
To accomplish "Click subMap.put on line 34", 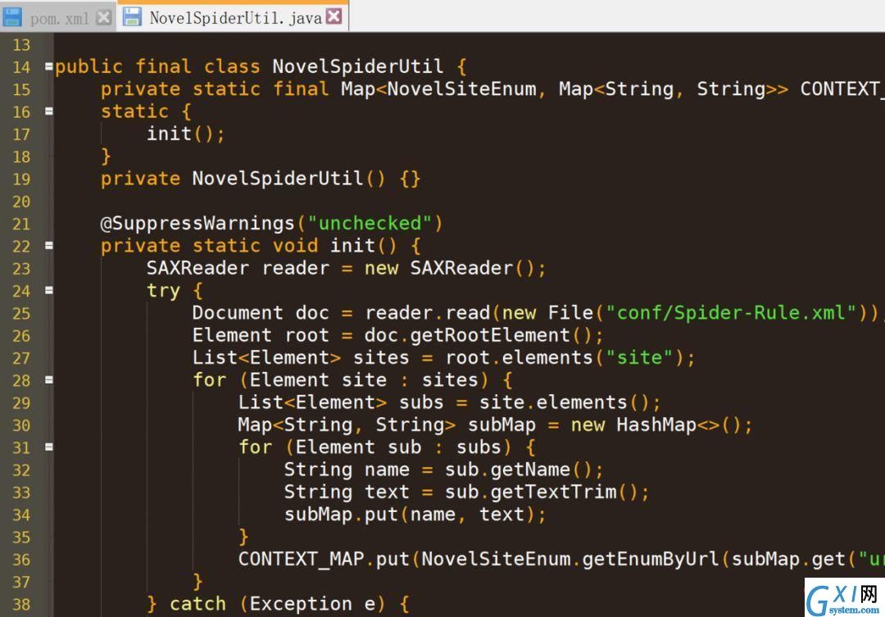I will point(342,515).
